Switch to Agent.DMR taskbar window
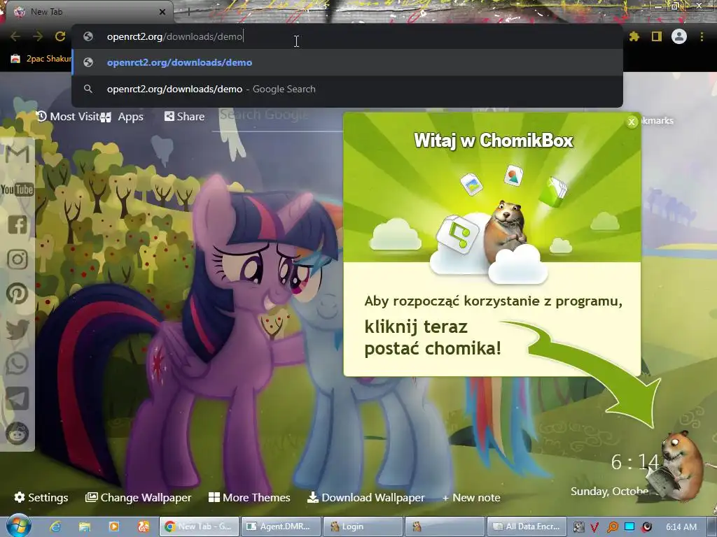Screen dimensions: 717x537 click(281, 527)
